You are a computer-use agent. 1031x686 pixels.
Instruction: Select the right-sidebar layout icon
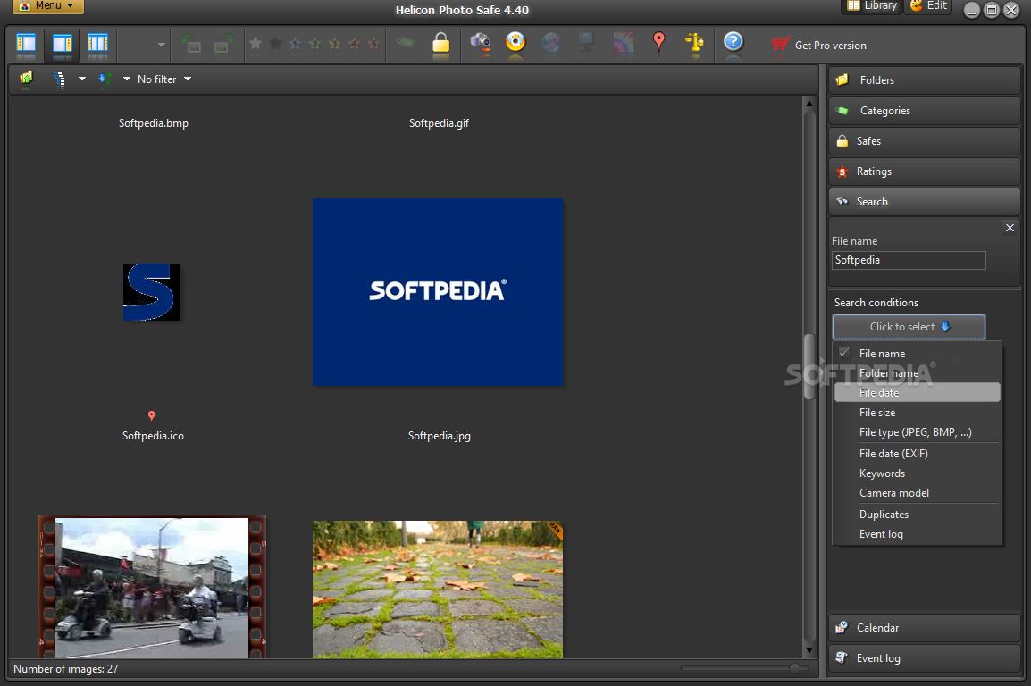click(x=62, y=44)
